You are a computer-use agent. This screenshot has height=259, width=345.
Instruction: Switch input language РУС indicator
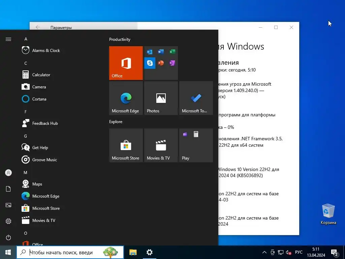point(299,252)
